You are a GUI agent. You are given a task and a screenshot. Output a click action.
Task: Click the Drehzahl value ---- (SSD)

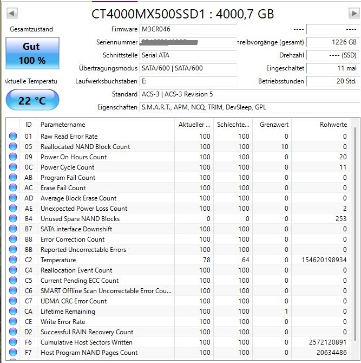333,55
